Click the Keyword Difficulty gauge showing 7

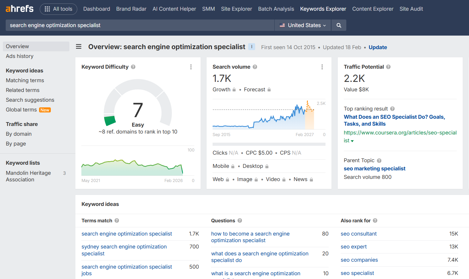coord(138,103)
